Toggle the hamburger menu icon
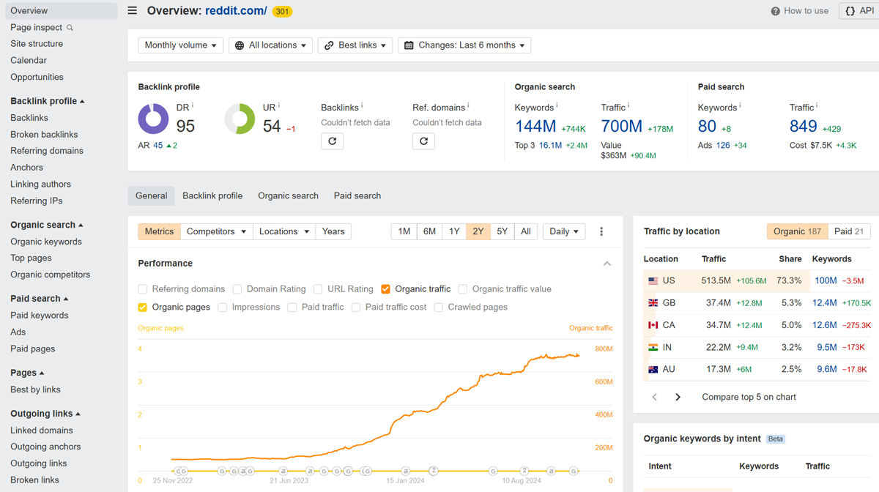Image resolution: width=879 pixels, height=492 pixels. (132, 10)
